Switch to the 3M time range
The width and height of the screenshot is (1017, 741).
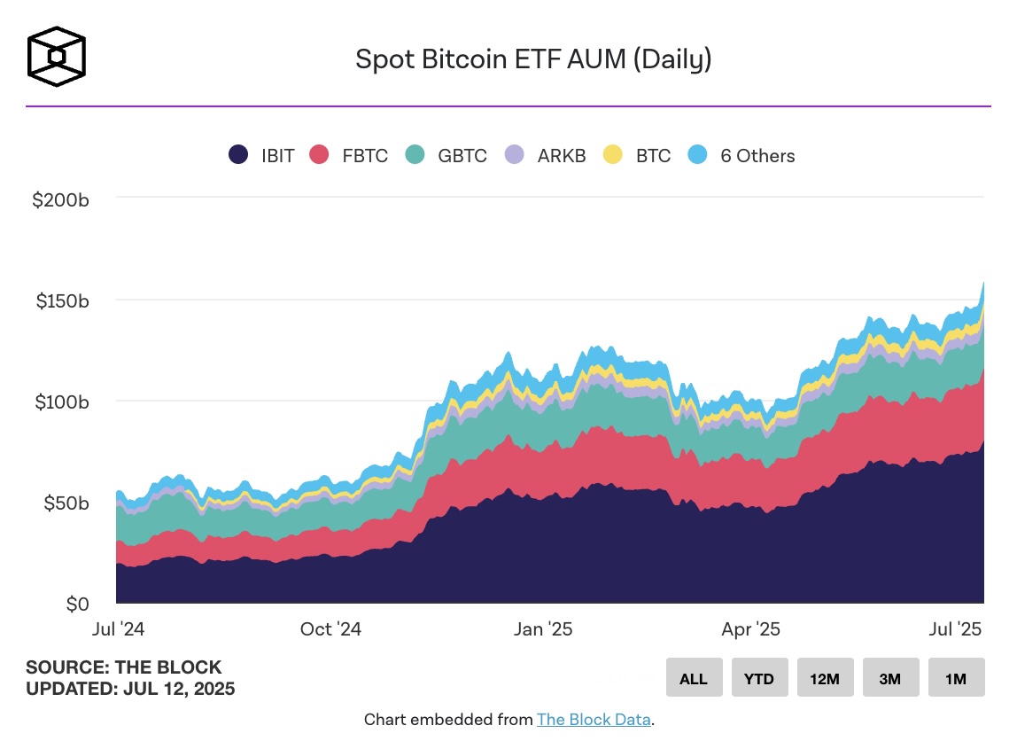click(890, 677)
